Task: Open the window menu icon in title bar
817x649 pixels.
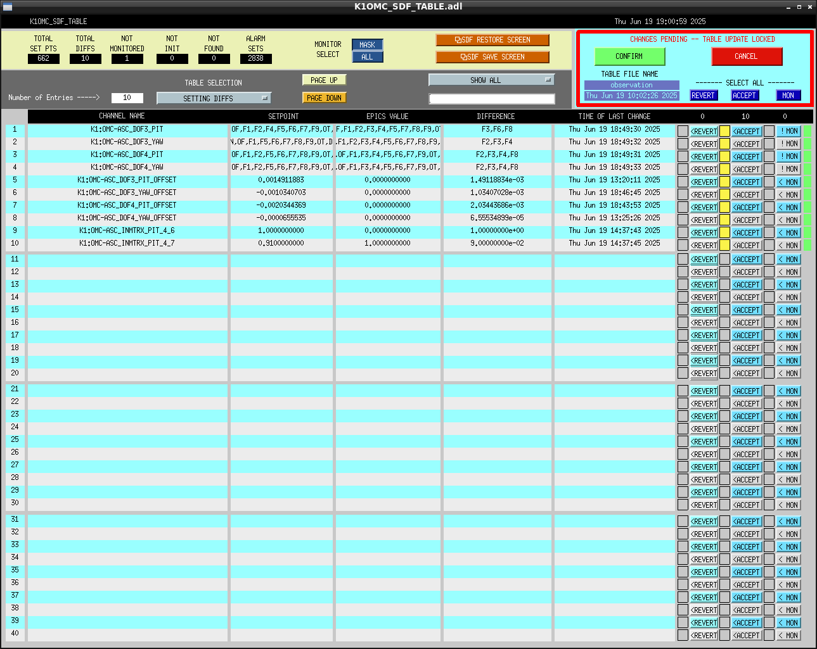Action: click(x=8, y=6)
